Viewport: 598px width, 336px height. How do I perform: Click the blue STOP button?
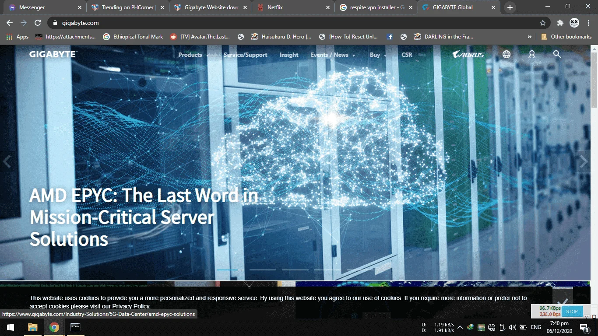point(572,311)
